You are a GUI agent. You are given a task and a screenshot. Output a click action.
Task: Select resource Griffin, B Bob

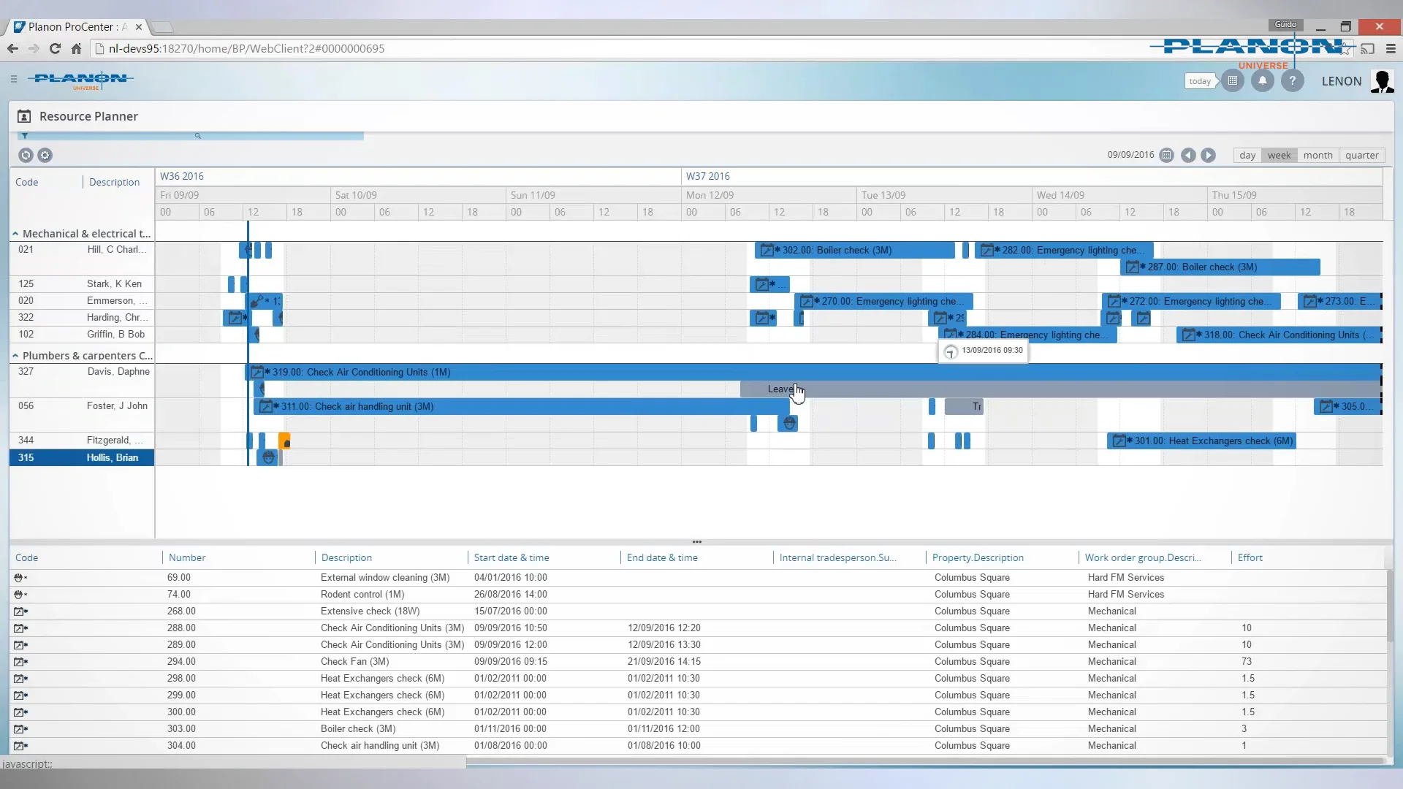point(82,335)
